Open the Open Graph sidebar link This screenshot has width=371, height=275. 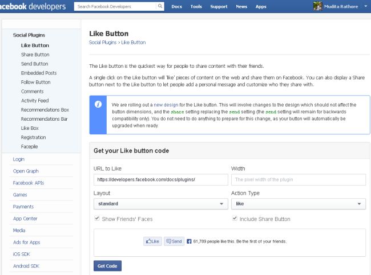click(26, 171)
